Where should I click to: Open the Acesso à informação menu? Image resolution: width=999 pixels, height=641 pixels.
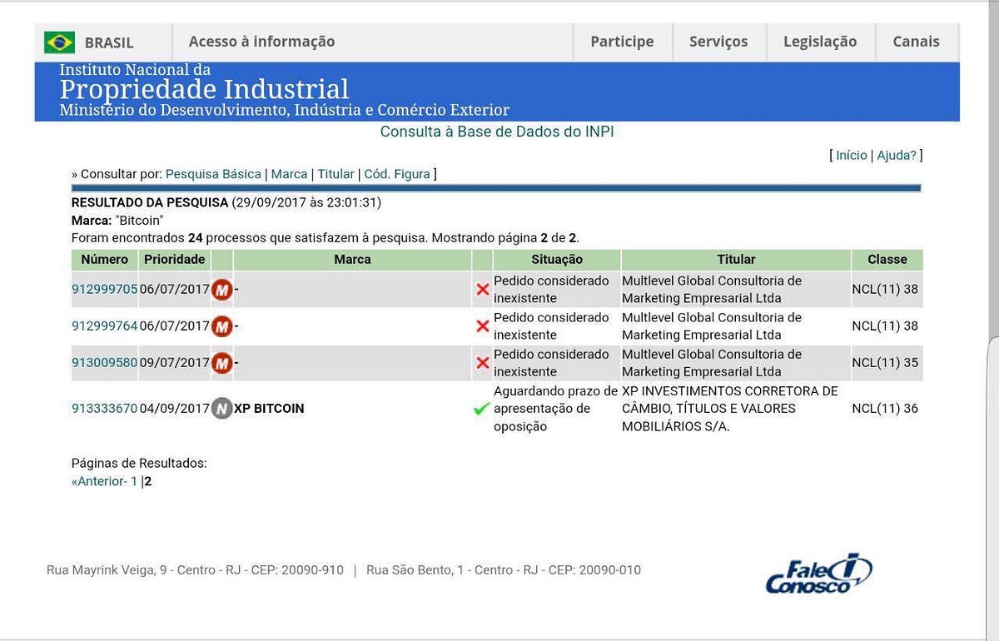click(x=261, y=42)
